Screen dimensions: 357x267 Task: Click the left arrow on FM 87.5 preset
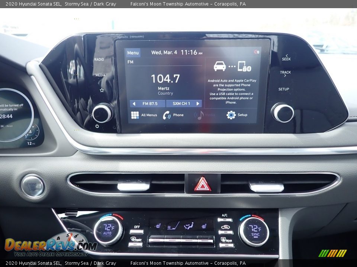(134, 104)
